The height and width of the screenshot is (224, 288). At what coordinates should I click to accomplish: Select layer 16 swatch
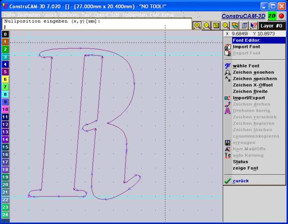click(x=5, y=154)
